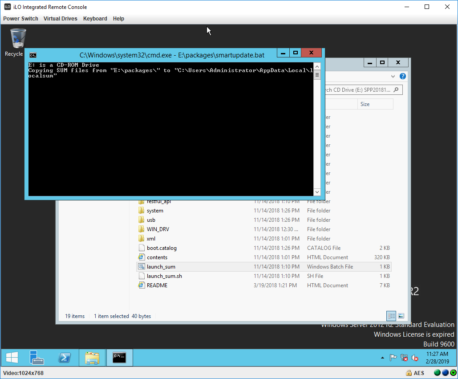Screen dimensions: 458x379
Task: Click the muted speaker tray icon
Action: tap(415, 358)
